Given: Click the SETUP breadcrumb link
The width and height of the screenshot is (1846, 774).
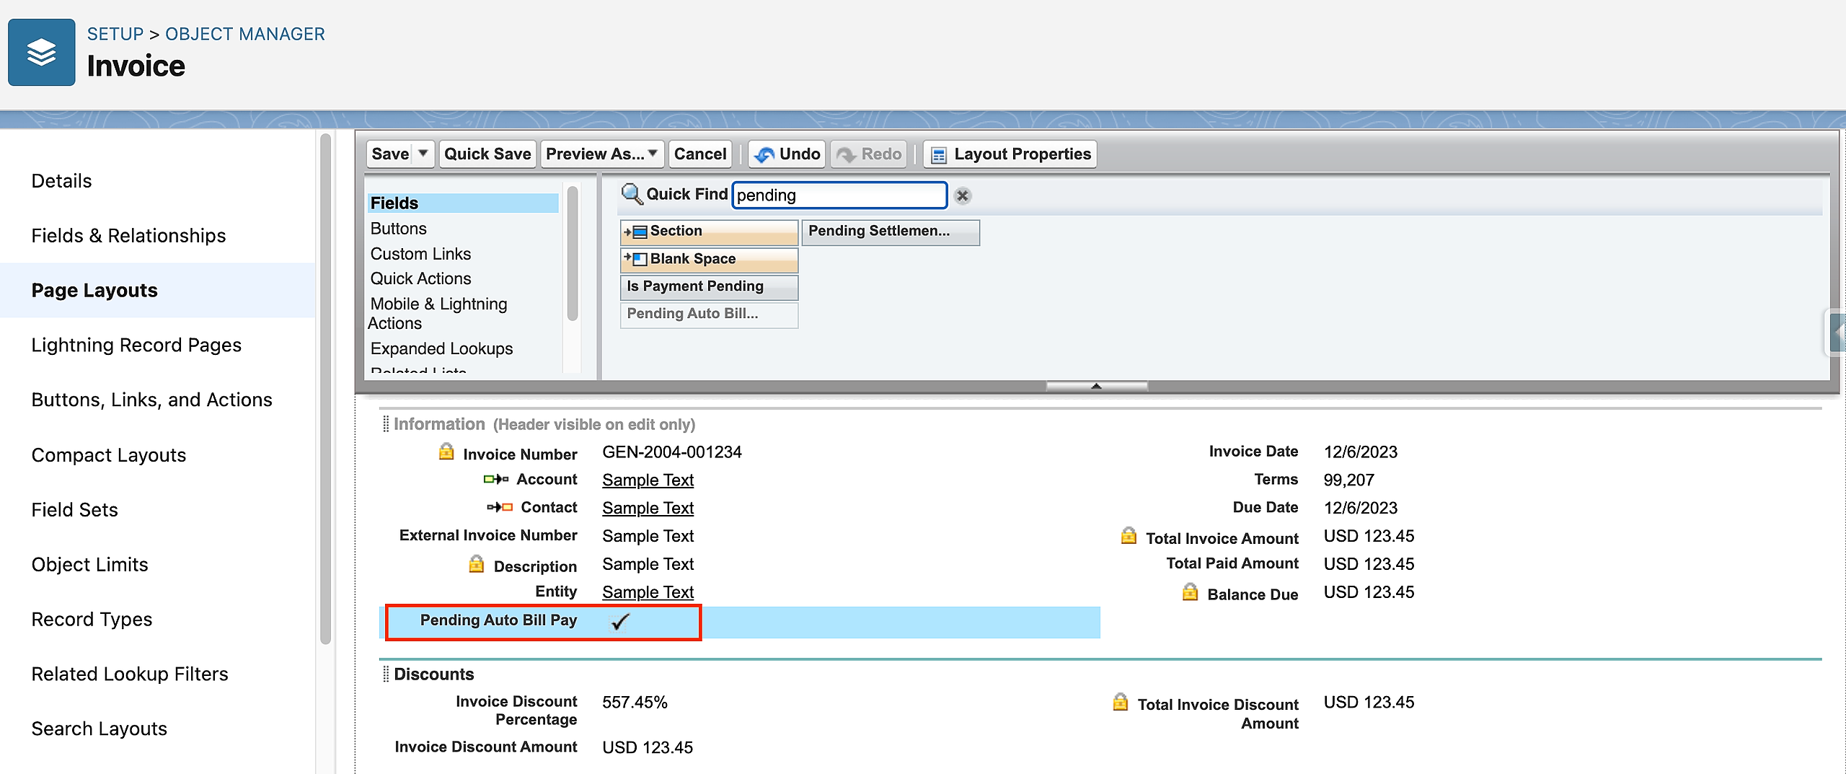Looking at the screenshot, I should (x=115, y=34).
